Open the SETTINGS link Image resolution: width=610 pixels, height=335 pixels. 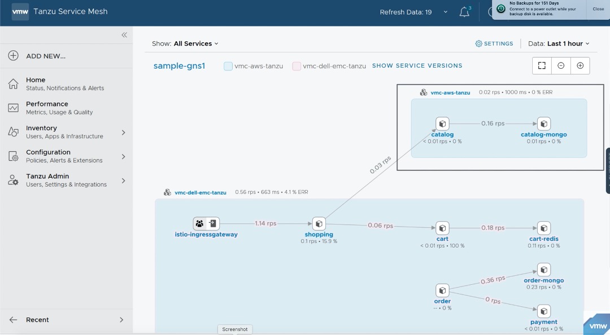pos(494,43)
